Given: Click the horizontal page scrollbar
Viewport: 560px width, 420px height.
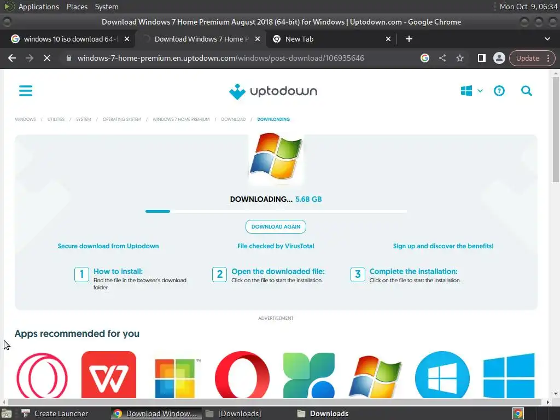Looking at the screenshot, I should pos(275,402).
